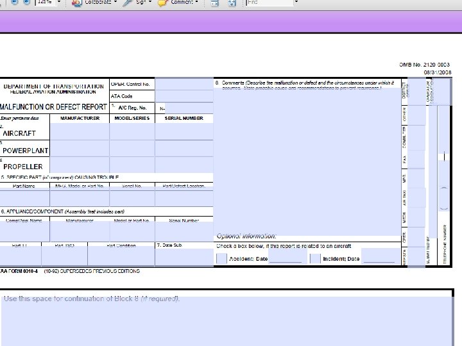
Task: Check the MECH submitter box
Action: tap(416, 217)
